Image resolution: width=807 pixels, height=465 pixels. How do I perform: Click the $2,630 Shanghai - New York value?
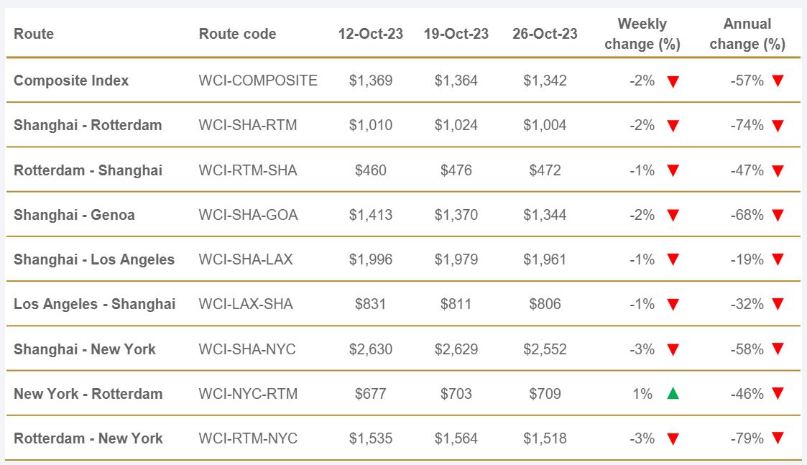point(371,349)
